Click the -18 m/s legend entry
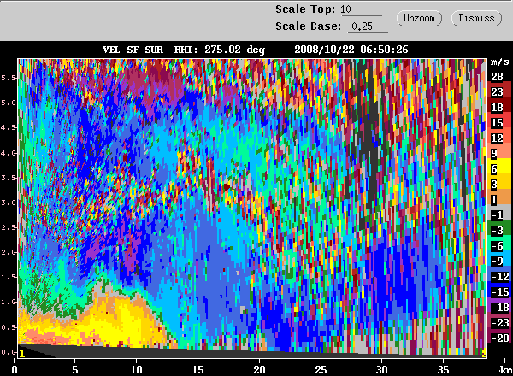 click(499, 307)
